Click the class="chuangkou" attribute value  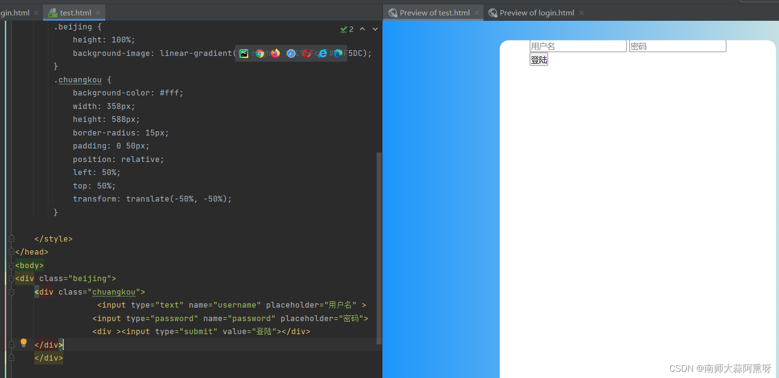(x=114, y=292)
